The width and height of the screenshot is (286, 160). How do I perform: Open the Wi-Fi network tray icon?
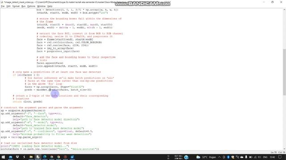(x=255, y=157)
